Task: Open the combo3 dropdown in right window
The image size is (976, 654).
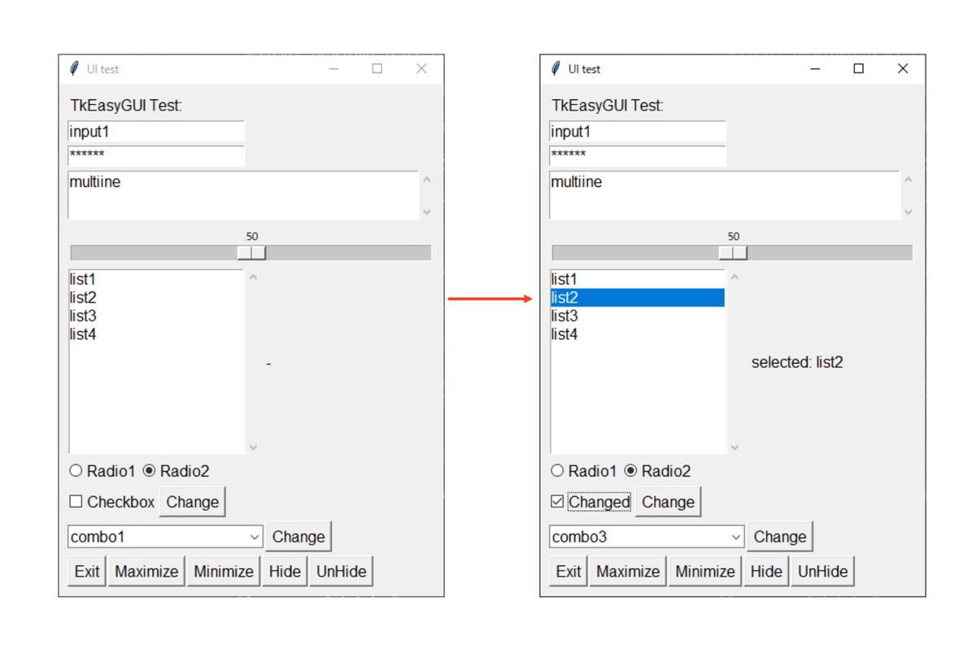Action: point(736,537)
